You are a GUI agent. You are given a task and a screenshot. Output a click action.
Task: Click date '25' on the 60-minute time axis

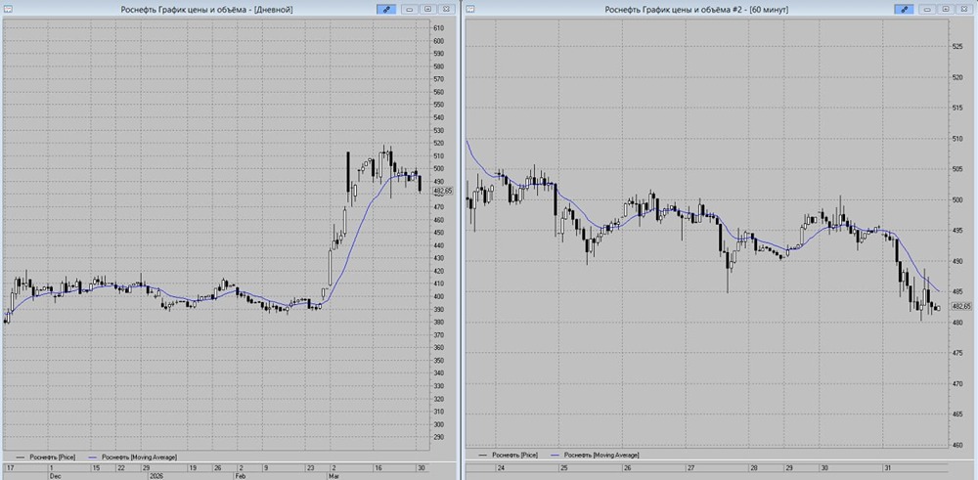coord(564,467)
